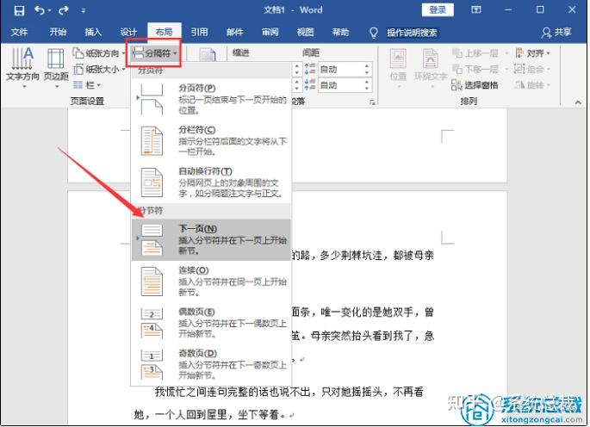The image size is (590, 427).
Task: Click the 登录 sign-in button
Action: 438,9
